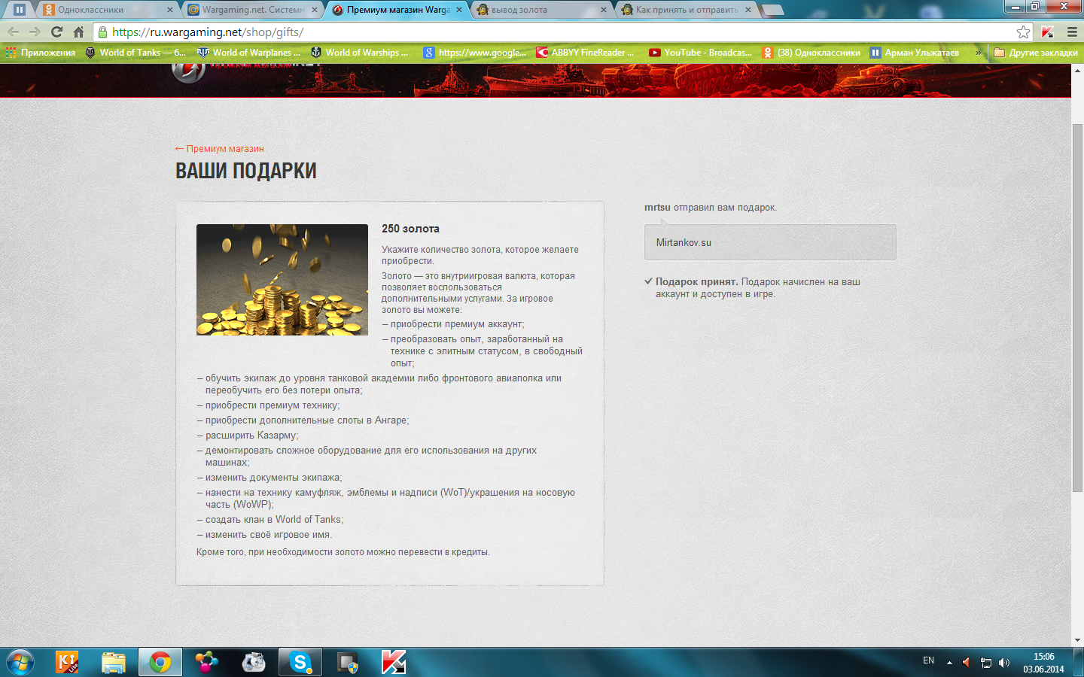
Task: Close the Премиум магазин Wargaming tab
Action: 459,10
